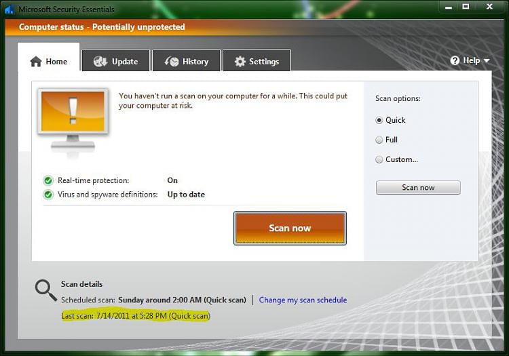Click the 'On' status value

[x=172, y=180]
